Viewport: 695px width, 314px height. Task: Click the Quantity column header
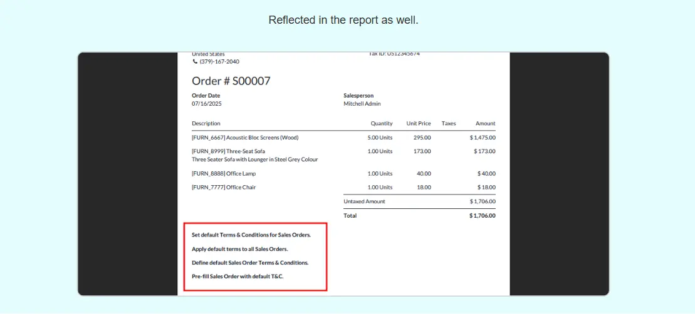[x=381, y=123]
